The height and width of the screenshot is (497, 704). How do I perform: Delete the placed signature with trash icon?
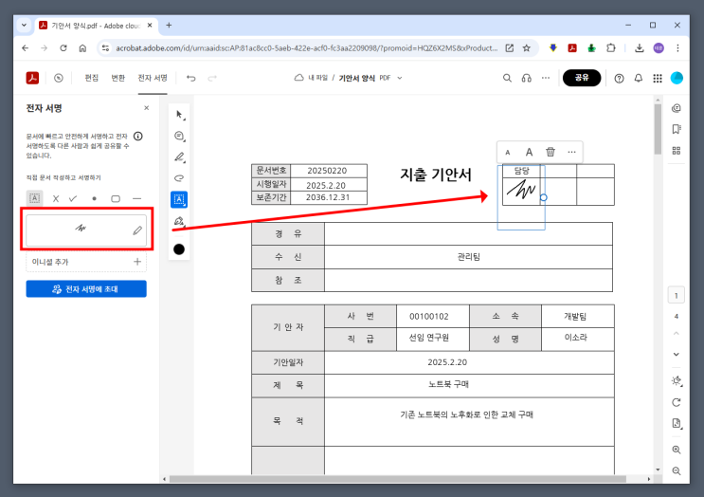coord(551,152)
